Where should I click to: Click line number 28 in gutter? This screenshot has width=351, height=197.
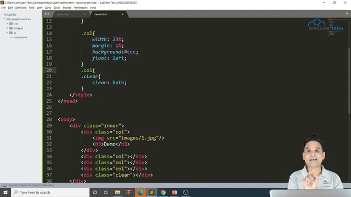pyautogui.click(x=49, y=119)
